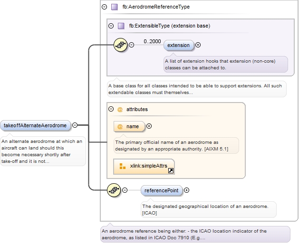Click the purple AerodromeReferenceType type icon
Image resolution: width=299 pixels, height=244 pixels.
114,7
